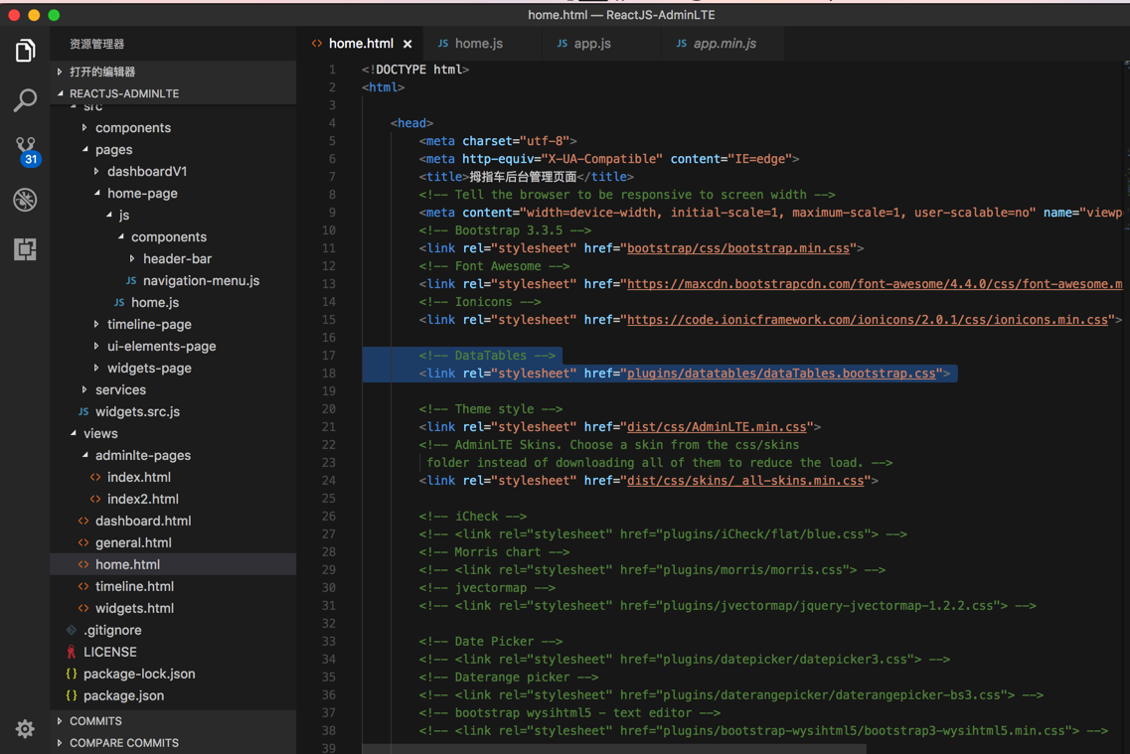Image resolution: width=1130 pixels, height=754 pixels.
Task: Open the bootstrap.min.css href link
Action: (x=737, y=248)
